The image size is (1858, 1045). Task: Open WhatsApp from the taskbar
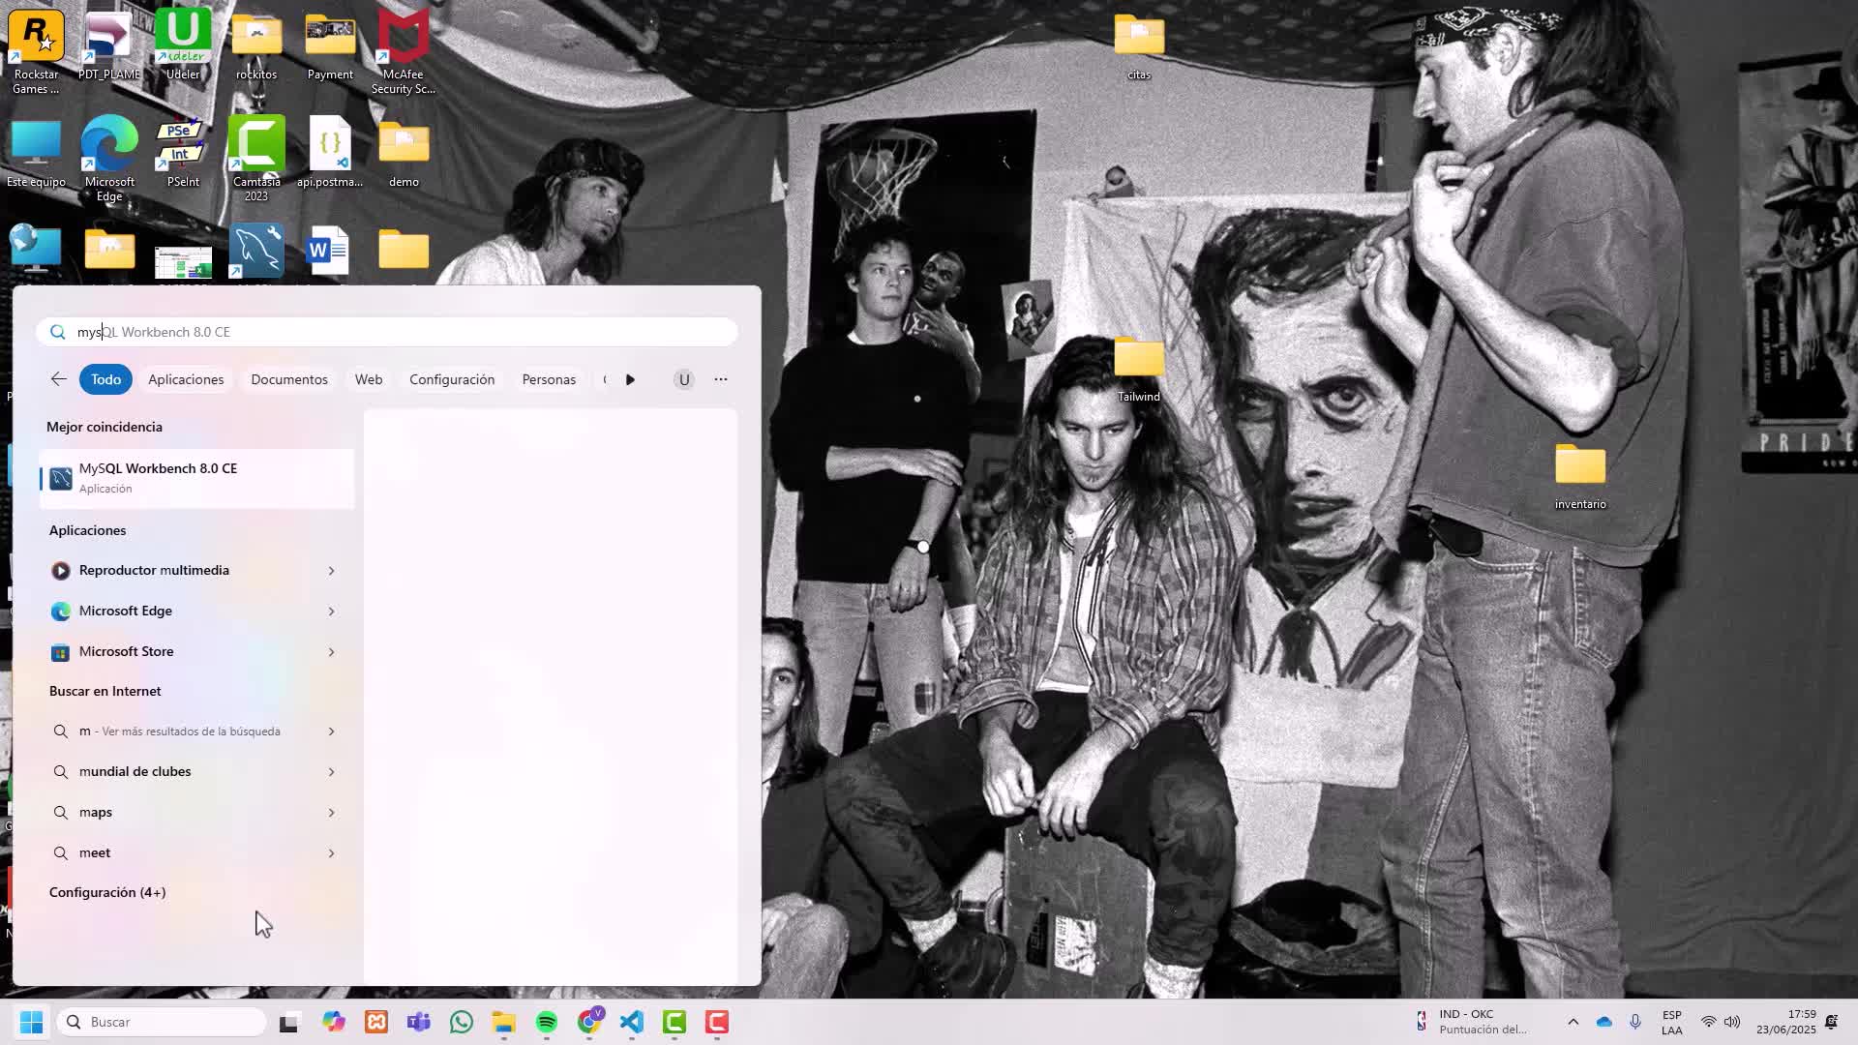[462, 1022]
